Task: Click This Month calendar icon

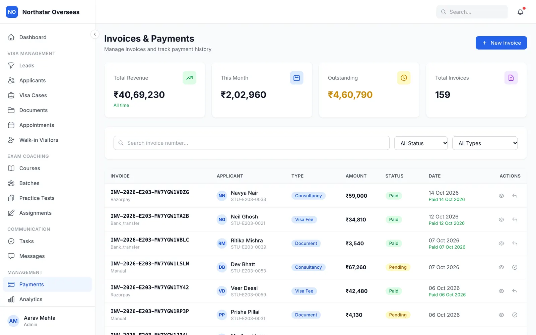Action: click(x=296, y=78)
